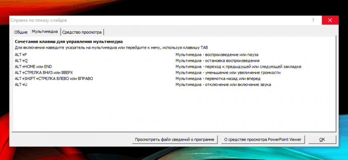Click Мультимедиа - остановка воспроизведения
The image size is (348, 160).
(218, 60)
